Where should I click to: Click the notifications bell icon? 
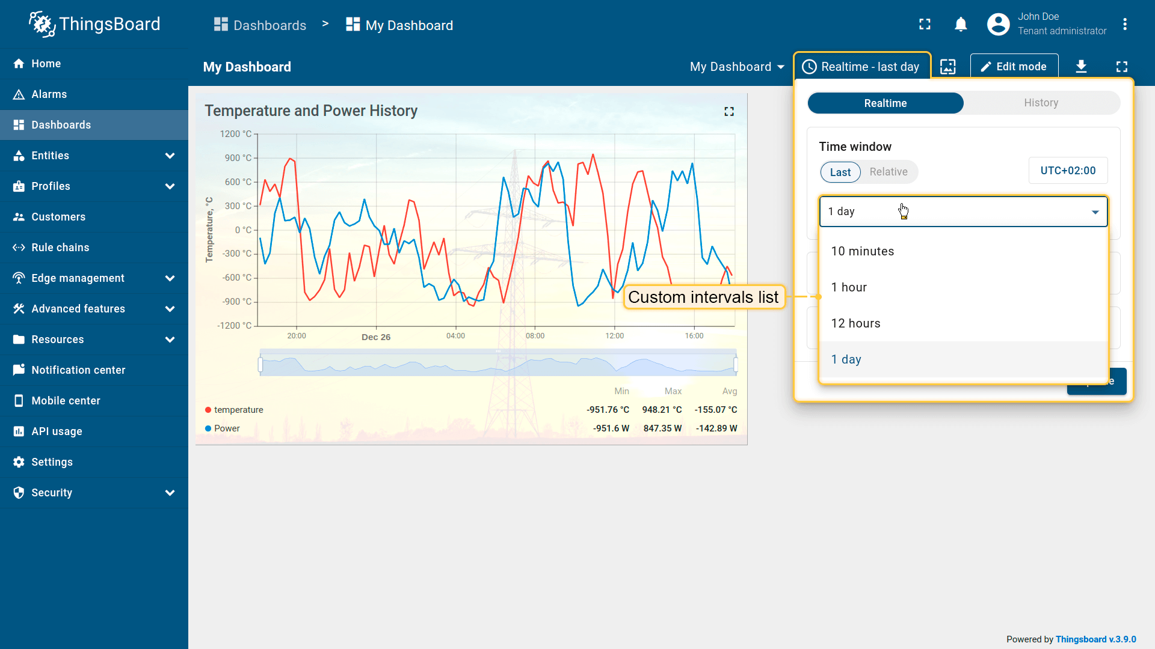[961, 25]
